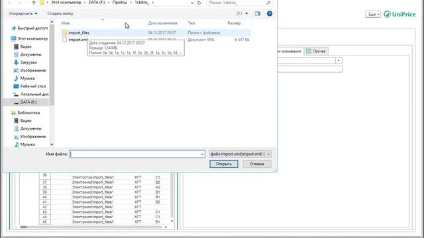Click the Библиотеки libraries icon
The image size is (424, 238).
(13, 113)
